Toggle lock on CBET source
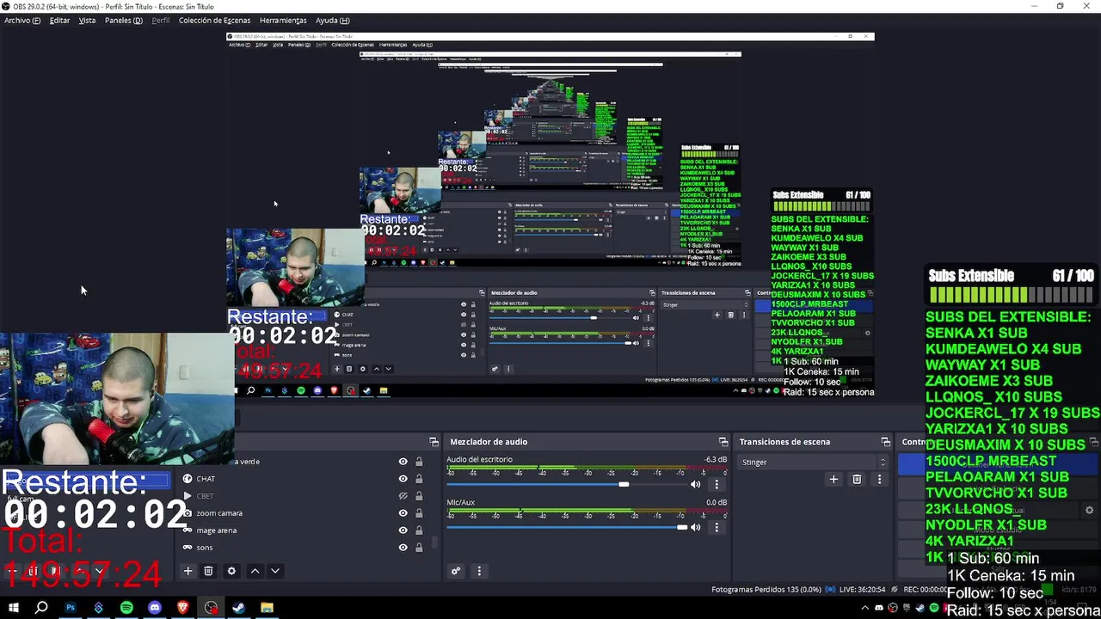This screenshot has width=1101, height=619. click(x=419, y=496)
